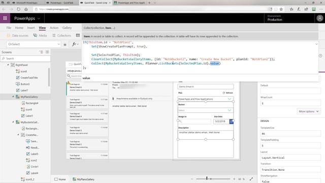Switch to the Microsoft PowerApps browser tab
325x183 pixels.
click(x=26, y=3)
